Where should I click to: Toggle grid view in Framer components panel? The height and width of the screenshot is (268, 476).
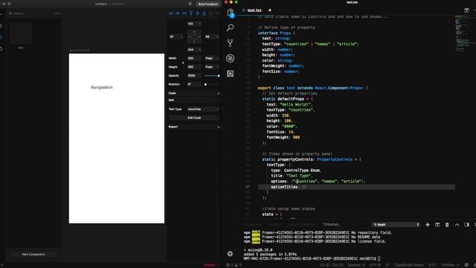pos(57,13)
